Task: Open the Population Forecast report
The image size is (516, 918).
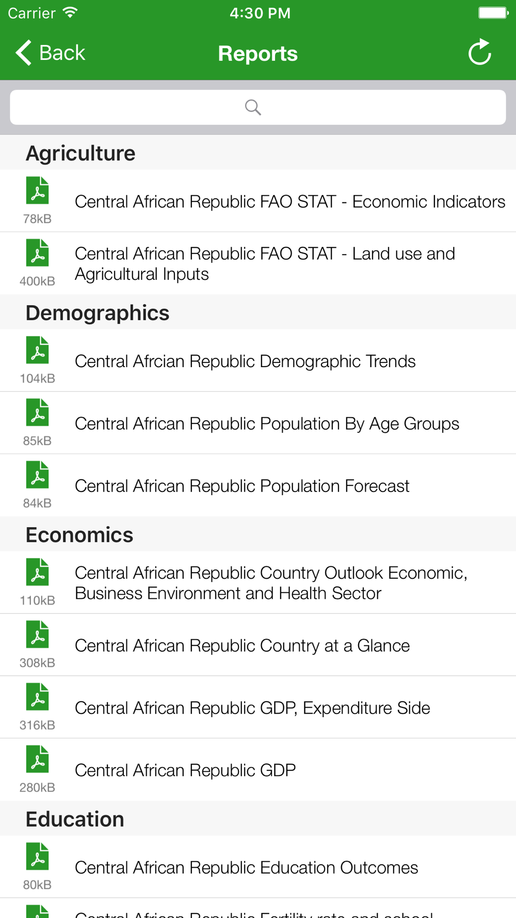Action: coord(242,486)
